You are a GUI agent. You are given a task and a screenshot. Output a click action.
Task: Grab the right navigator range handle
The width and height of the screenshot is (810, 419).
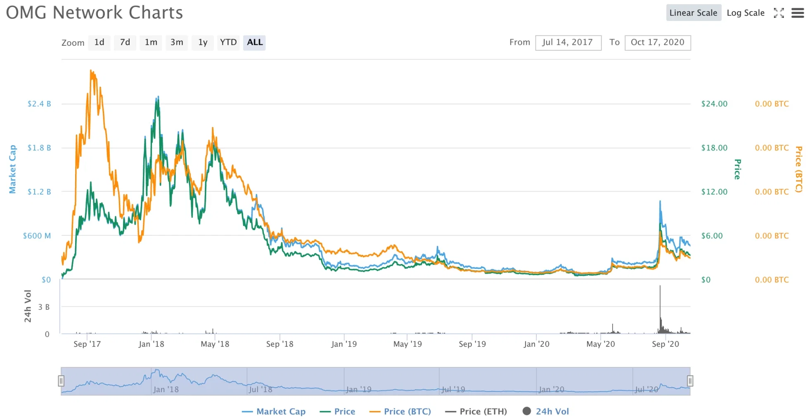click(690, 381)
